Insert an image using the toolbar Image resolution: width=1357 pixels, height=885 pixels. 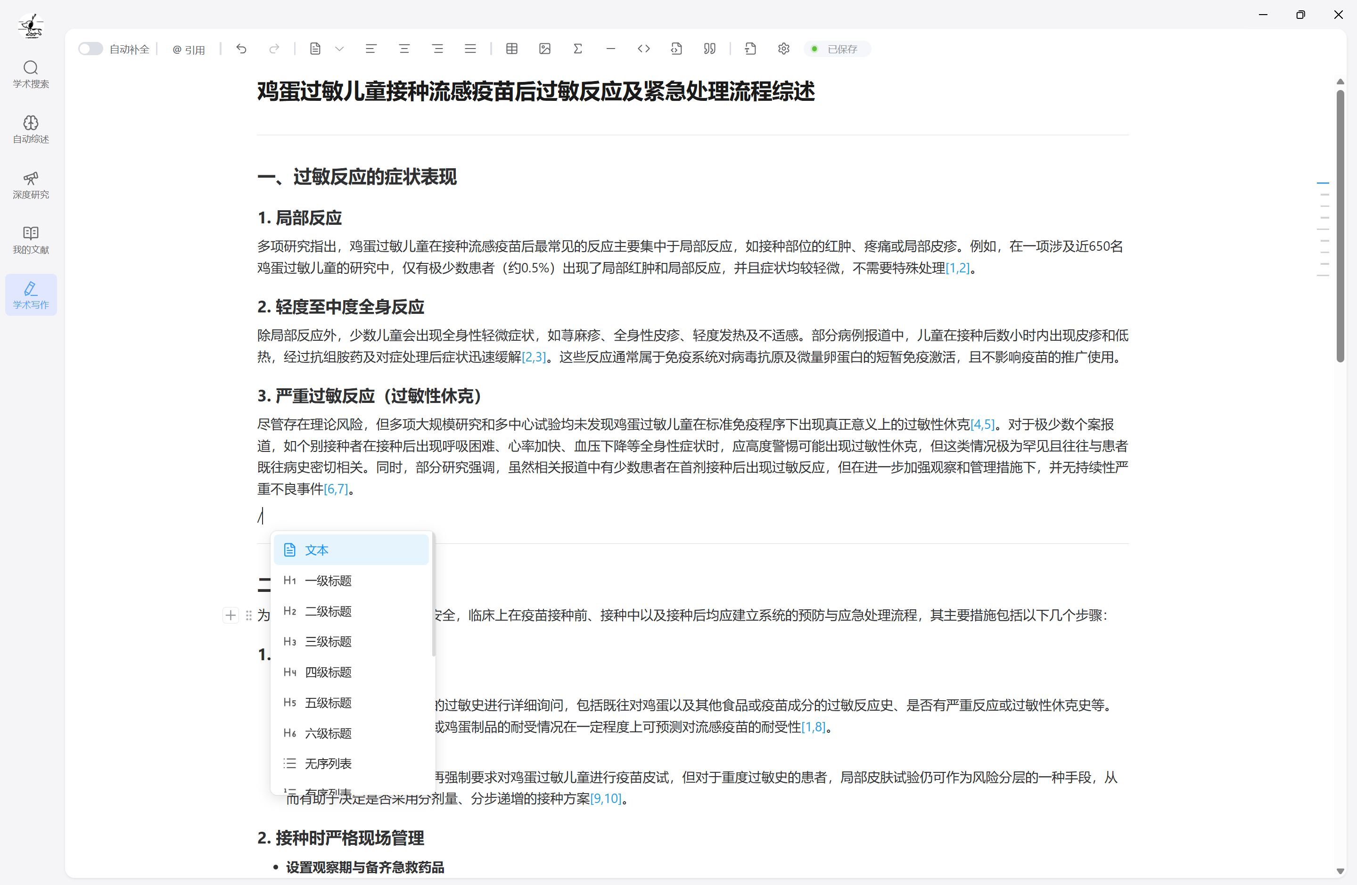point(544,49)
